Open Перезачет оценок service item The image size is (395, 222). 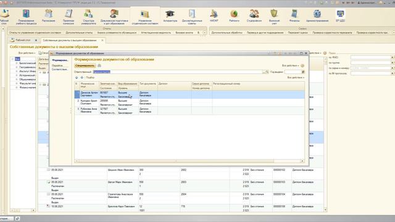(298, 33)
